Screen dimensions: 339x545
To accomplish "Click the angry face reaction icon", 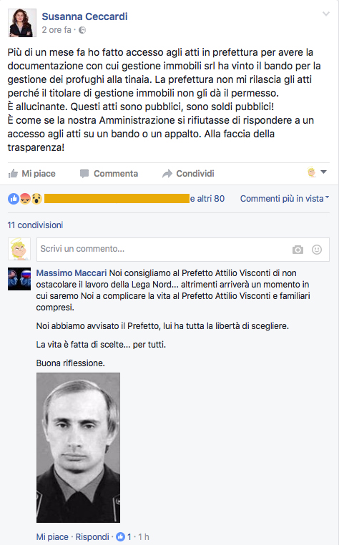I will click(25, 199).
